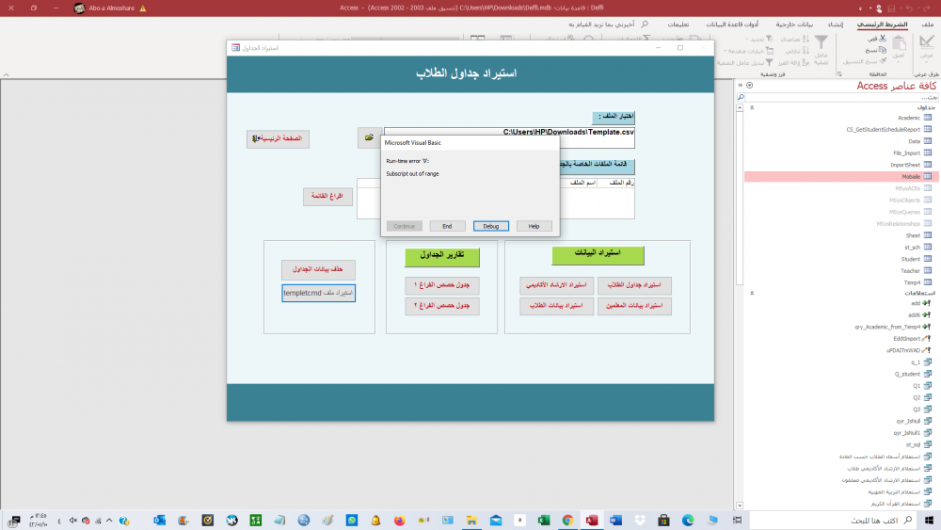941x530 pixels.
Task: Open the بيانات خارجية External Data tab
Action: tap(794, 24)
